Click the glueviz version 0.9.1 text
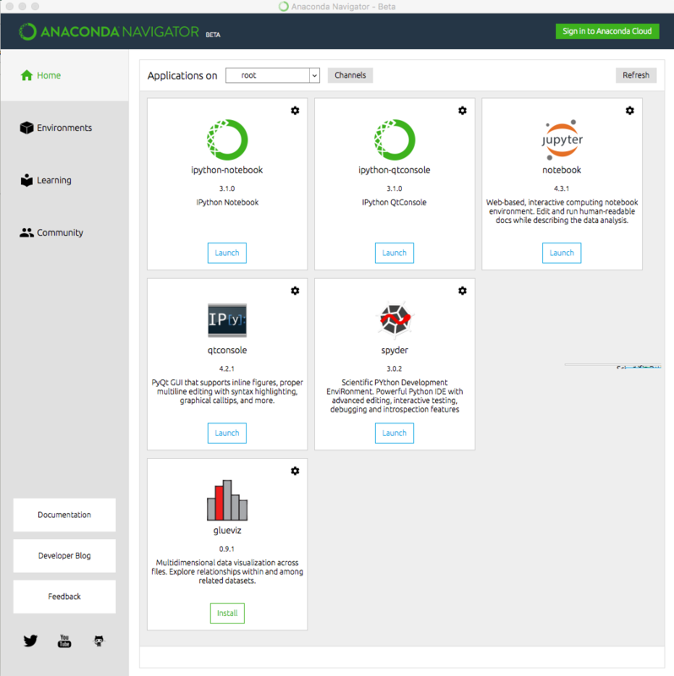This screenshot has width=674, height=676. click(x=226, y=548)
